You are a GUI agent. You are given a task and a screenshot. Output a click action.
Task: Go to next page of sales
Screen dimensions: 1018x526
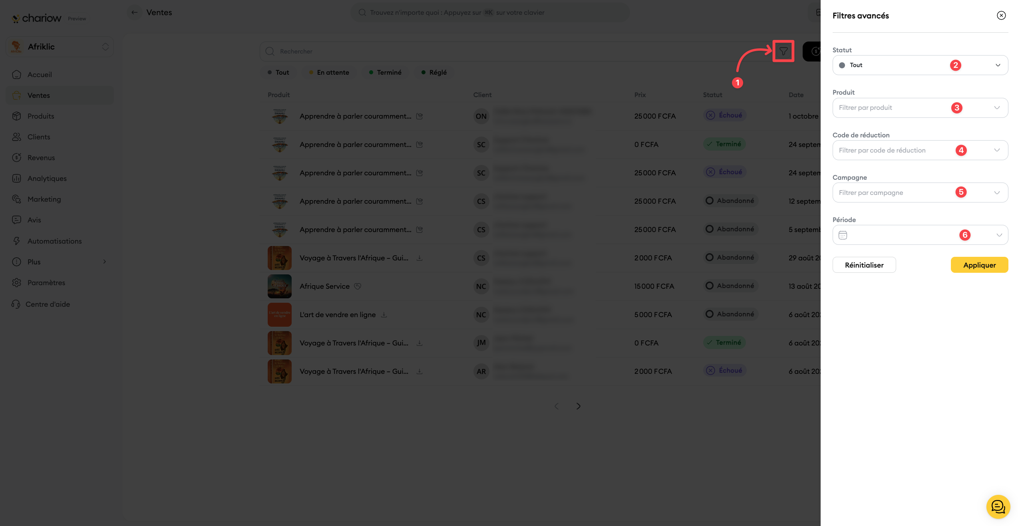pyautogui.click(x=578, y=406)
